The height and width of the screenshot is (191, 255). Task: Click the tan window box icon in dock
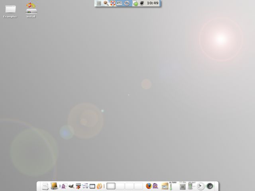(165, 186)
